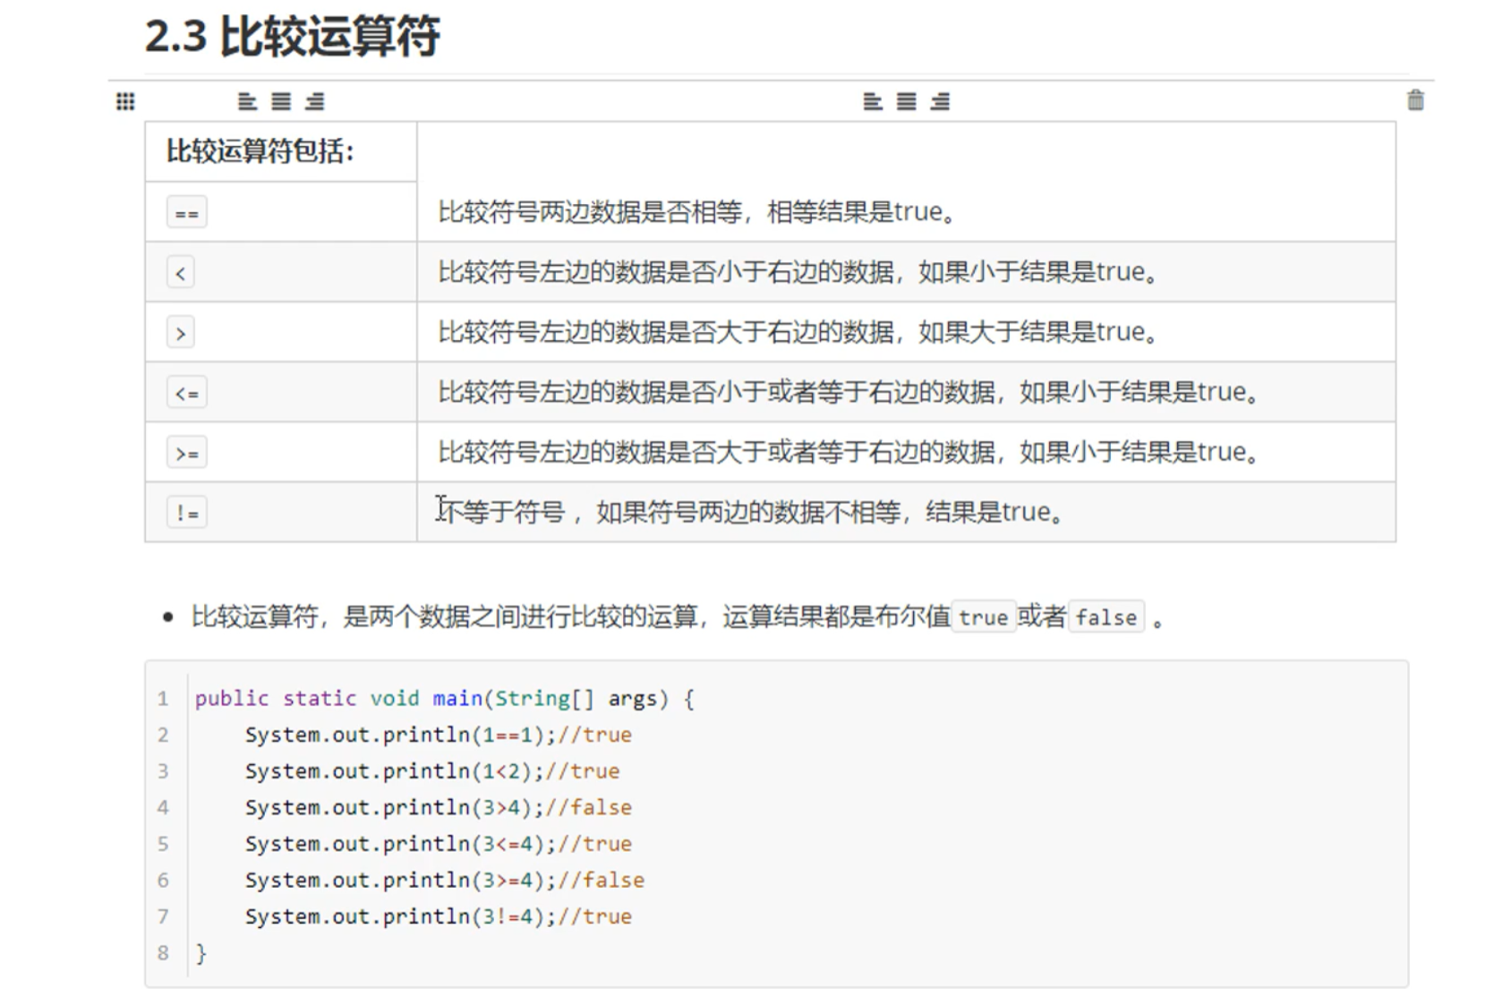Click the inline code "true" in the bullet

click(x=983, y=618)
